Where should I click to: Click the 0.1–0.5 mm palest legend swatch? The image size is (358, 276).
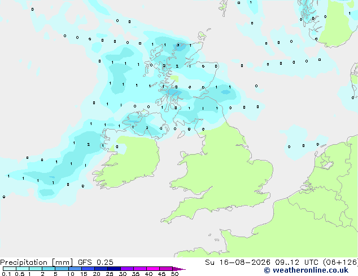(x=10, y=269)
